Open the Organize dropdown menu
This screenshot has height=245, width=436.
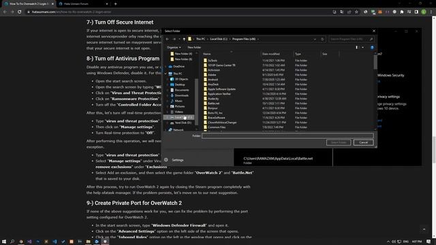pos(174,48)
